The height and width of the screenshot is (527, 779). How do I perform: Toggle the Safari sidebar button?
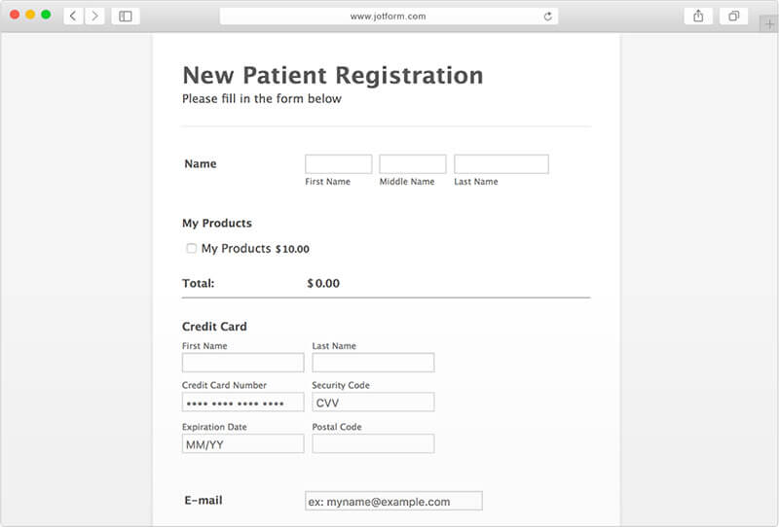pos(126,16)
